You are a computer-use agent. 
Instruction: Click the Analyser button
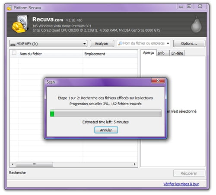[102, 43]
